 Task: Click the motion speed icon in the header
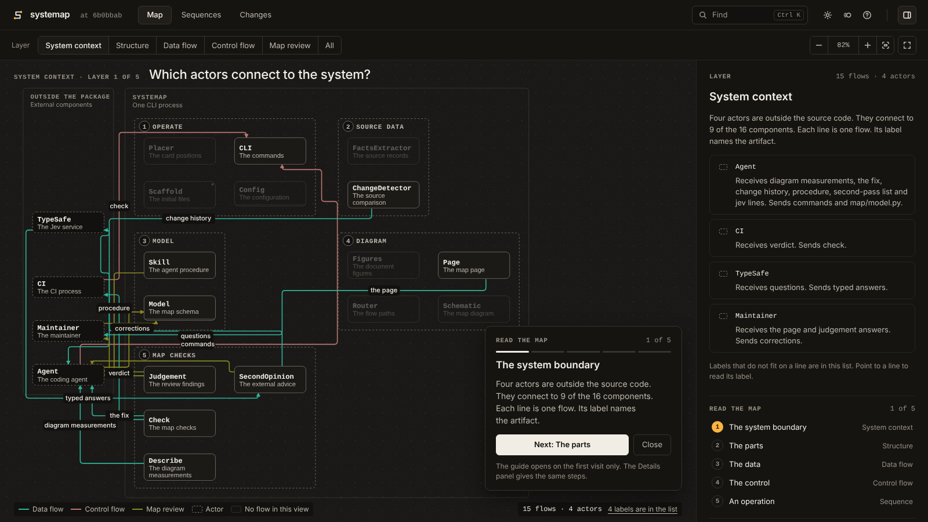(847, 15)
